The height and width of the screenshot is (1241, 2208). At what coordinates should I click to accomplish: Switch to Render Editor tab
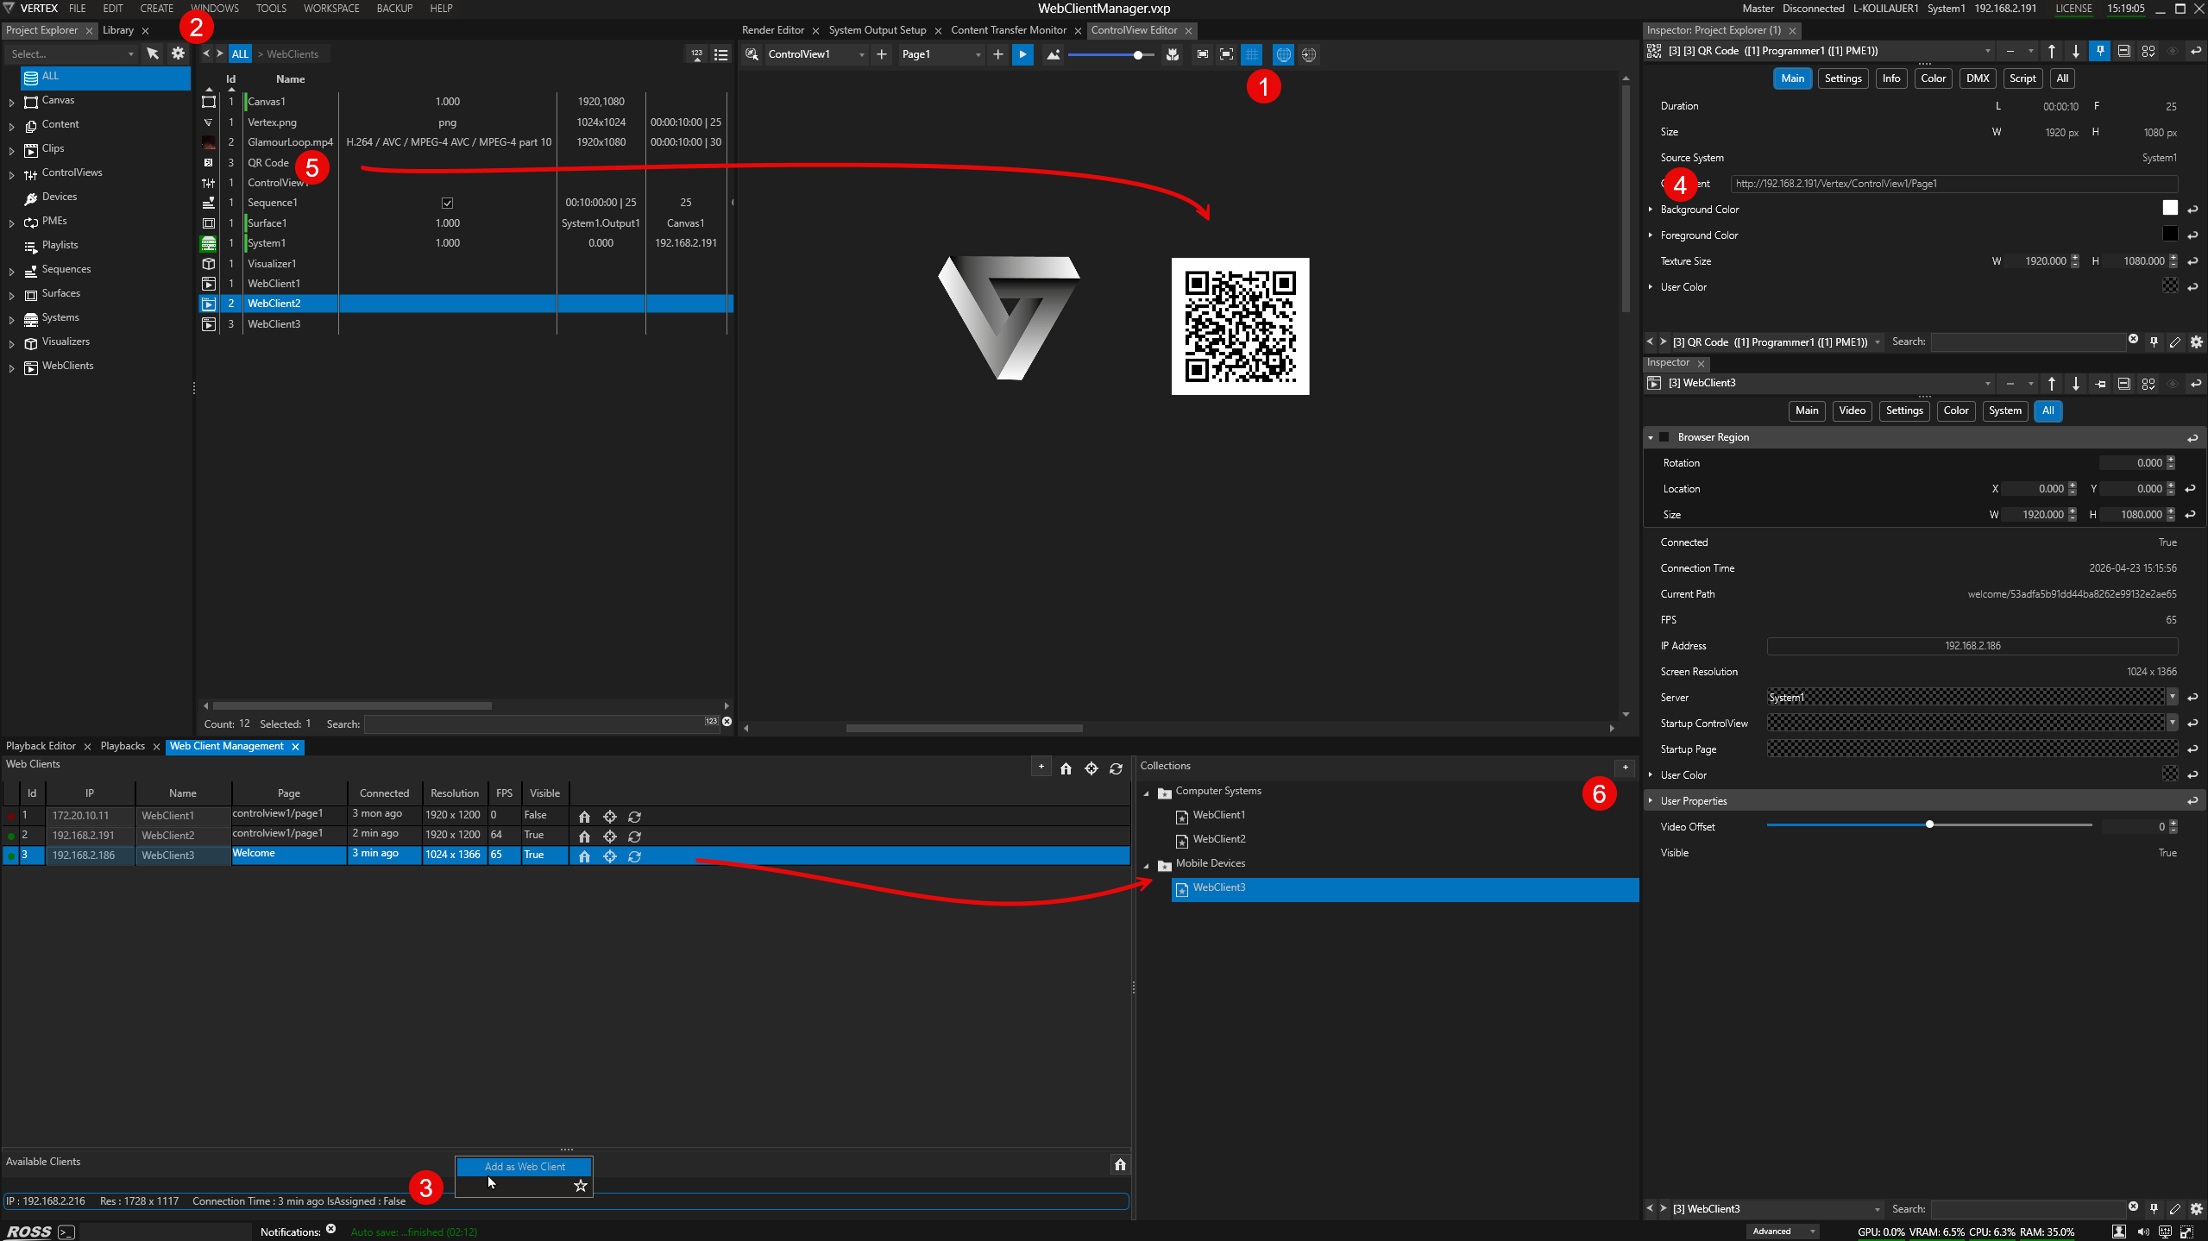772,30
